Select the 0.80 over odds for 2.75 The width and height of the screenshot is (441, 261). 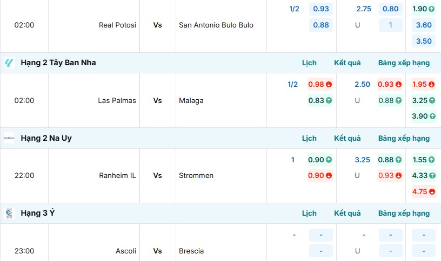tap(390, 9)
